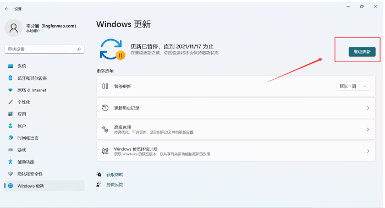
Task: Open 个性化 settings page
Action: 24,102
